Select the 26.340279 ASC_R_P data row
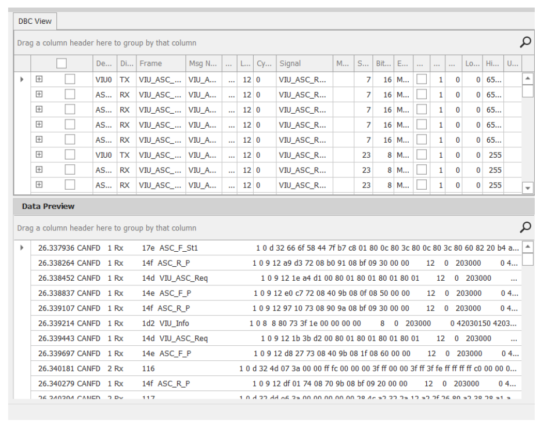Screen dimensions: 540x427 click(276, 383)
